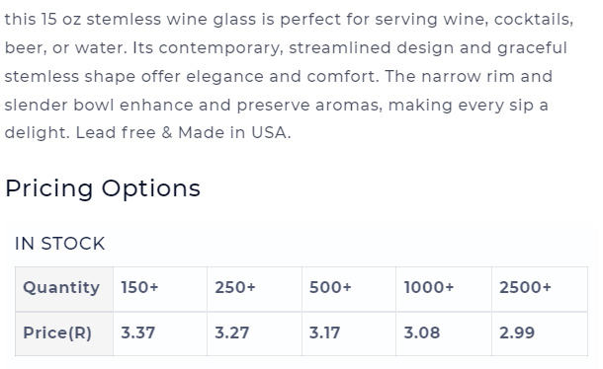Click the Price(R) row header

[64, 333]
